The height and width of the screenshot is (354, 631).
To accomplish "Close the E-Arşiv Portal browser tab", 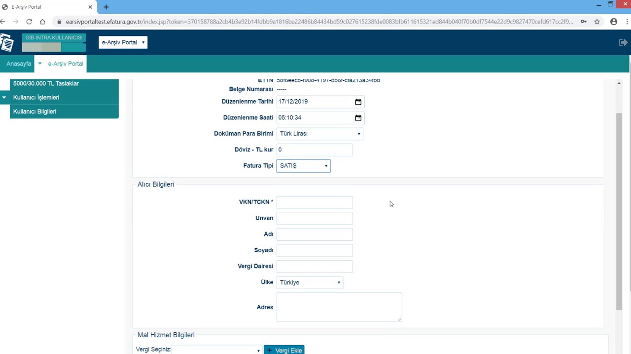I will pos(90,7).
